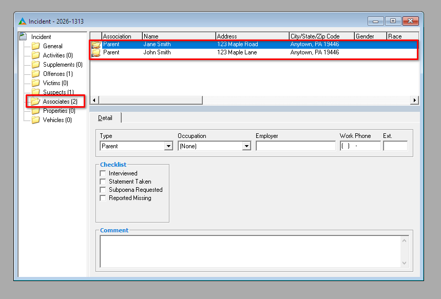Click the Comment box scroll up arrow
The image size is (441, 299).
click(x=404, y=241)
